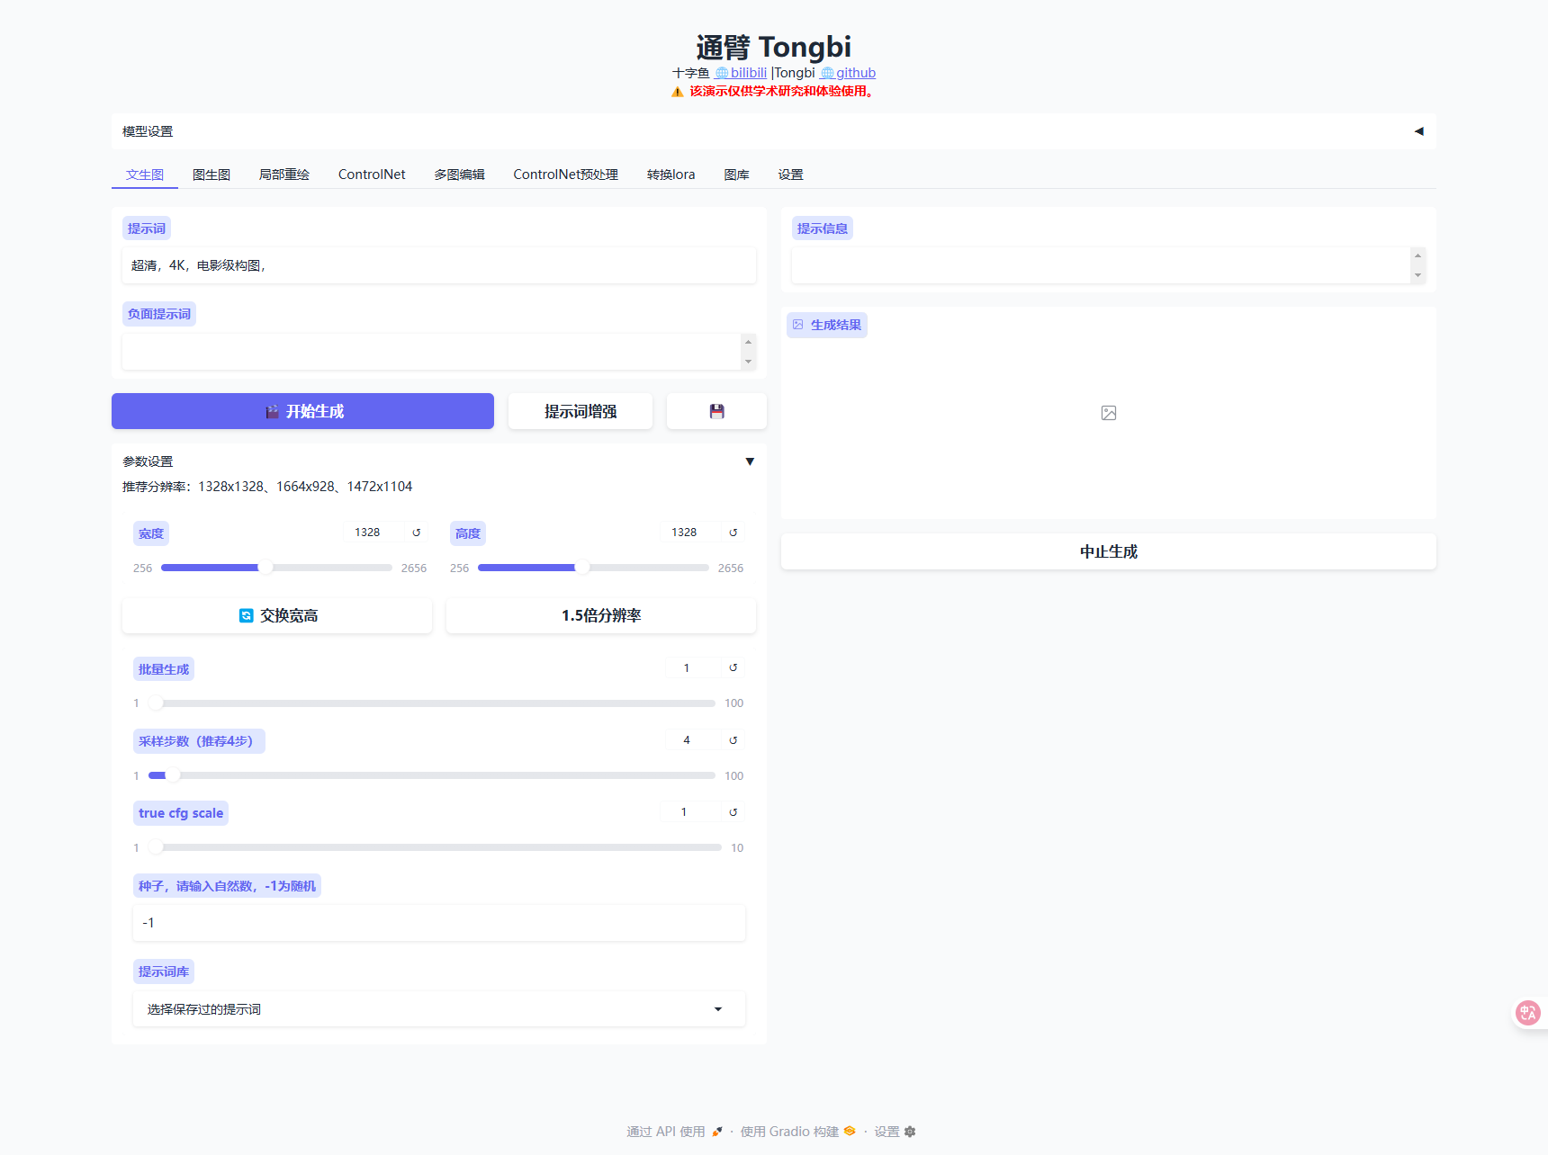This screenshot has height=1155, width=1548.
Task: Reset the 采样步数 sampling steps value
Action: pos(733,740)
